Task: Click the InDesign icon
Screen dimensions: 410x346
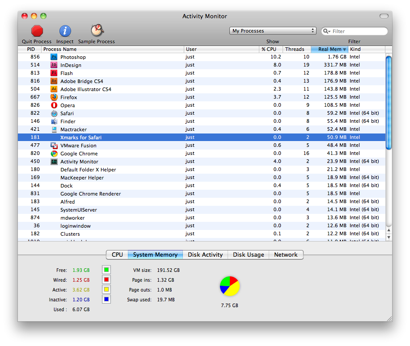Action: pyautogui.click(x=54, y=65)
